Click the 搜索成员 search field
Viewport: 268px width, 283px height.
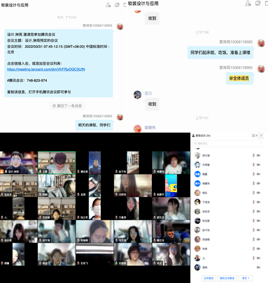click(x=228, y=143)
